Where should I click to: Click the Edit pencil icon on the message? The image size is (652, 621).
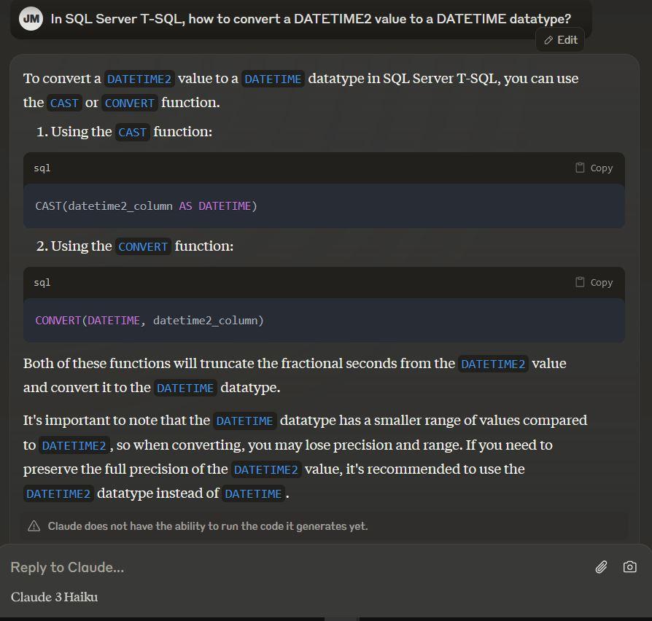point(548,41)
